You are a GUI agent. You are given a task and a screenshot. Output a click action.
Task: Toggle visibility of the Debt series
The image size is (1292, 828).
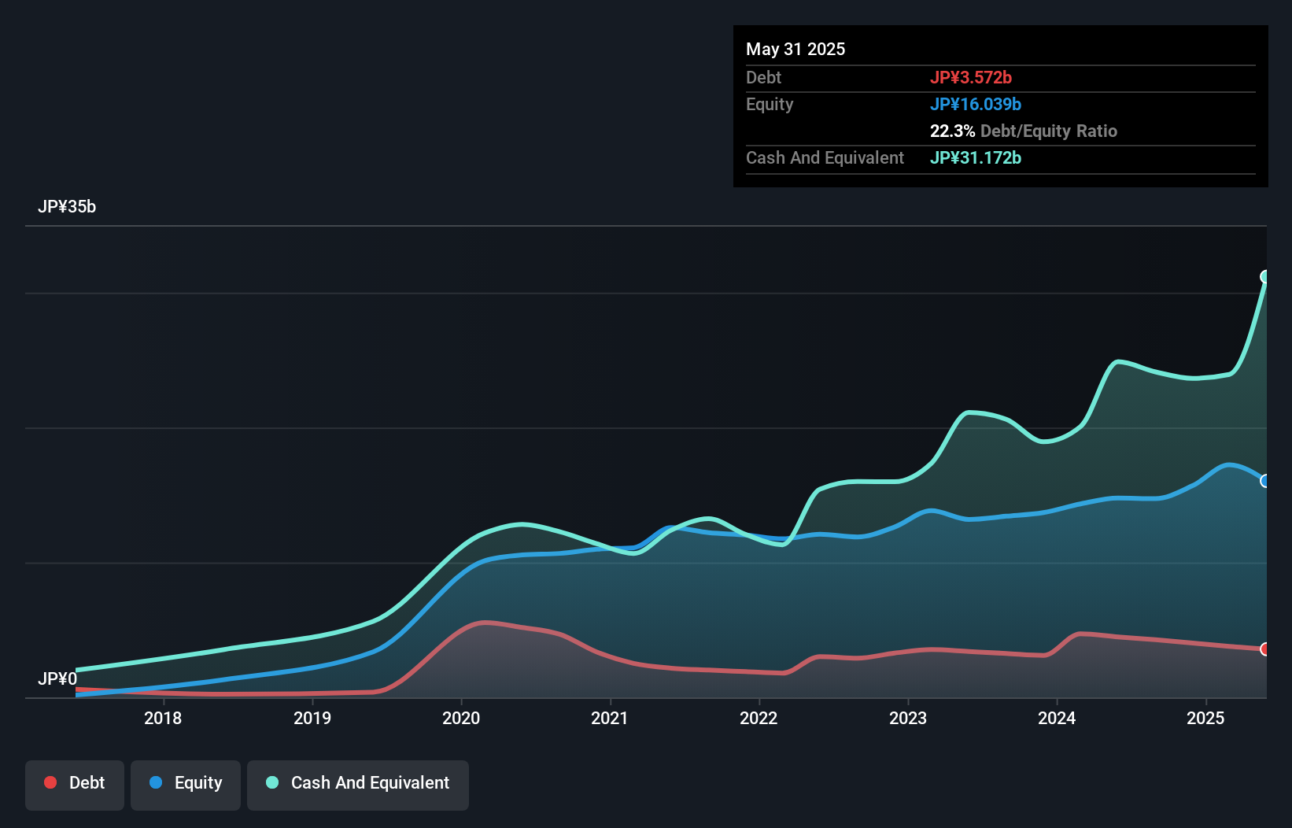tap(74, 783)
